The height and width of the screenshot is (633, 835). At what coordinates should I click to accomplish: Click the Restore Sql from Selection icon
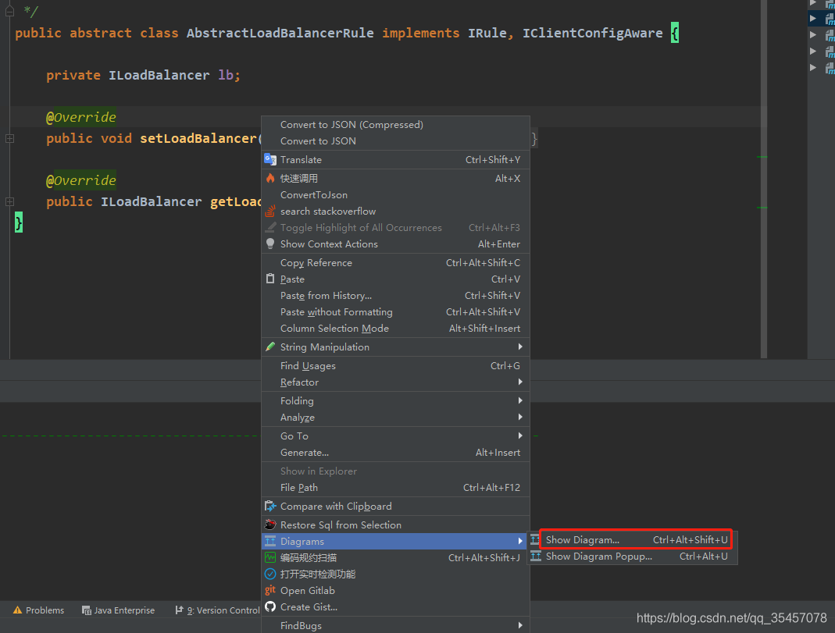pos(270,525)
